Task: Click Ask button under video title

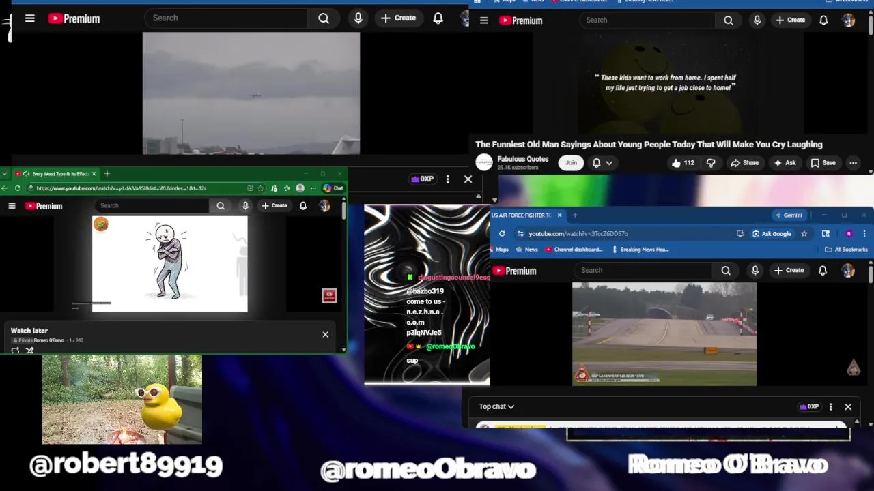Action: point(785,163)
